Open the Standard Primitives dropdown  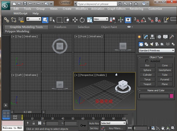156,50
